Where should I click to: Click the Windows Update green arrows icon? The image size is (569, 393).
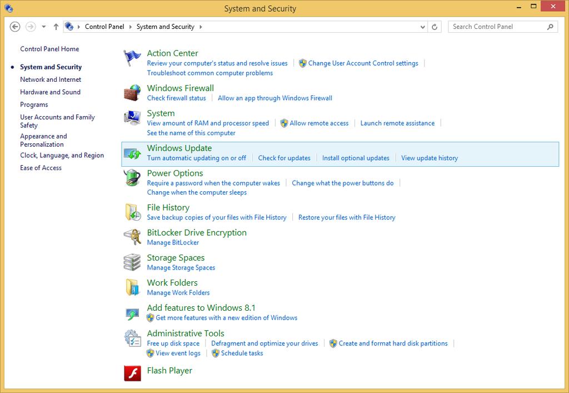pyautogui.click(x=132, y=154)
